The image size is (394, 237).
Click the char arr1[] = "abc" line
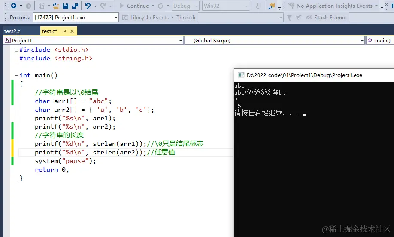pos(73,101)
